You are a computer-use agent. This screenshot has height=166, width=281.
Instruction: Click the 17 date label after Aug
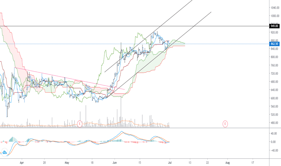[x=252, y=163]
